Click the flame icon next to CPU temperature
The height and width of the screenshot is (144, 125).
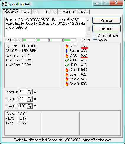(x=67, y=55)
